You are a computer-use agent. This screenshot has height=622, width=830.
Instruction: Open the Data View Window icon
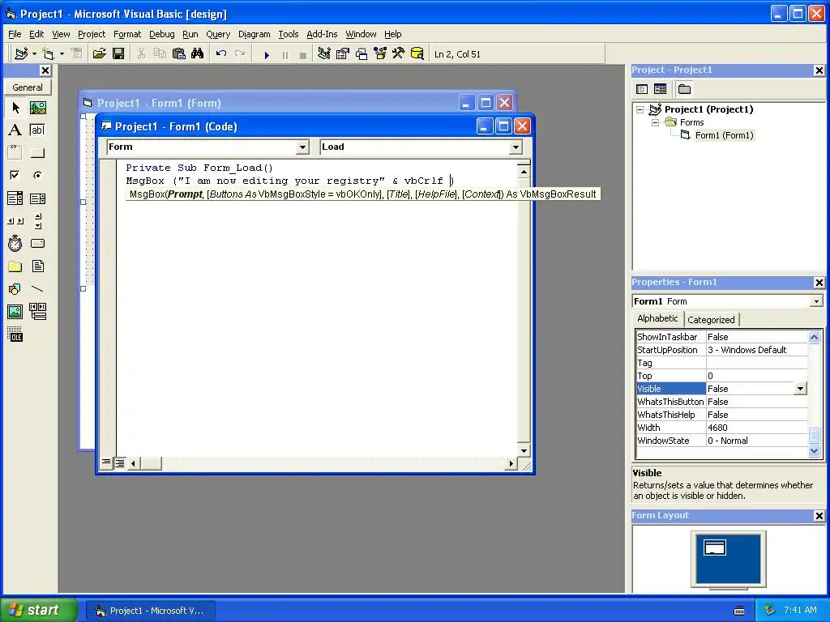[x=417, y=54]
